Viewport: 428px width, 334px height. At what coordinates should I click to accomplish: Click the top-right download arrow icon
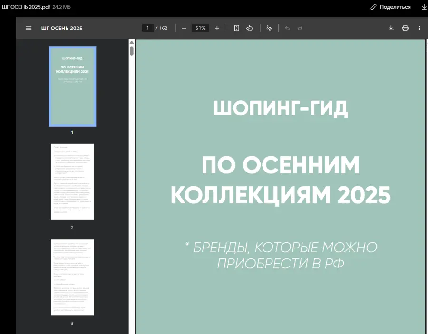[x=424, y=7]
